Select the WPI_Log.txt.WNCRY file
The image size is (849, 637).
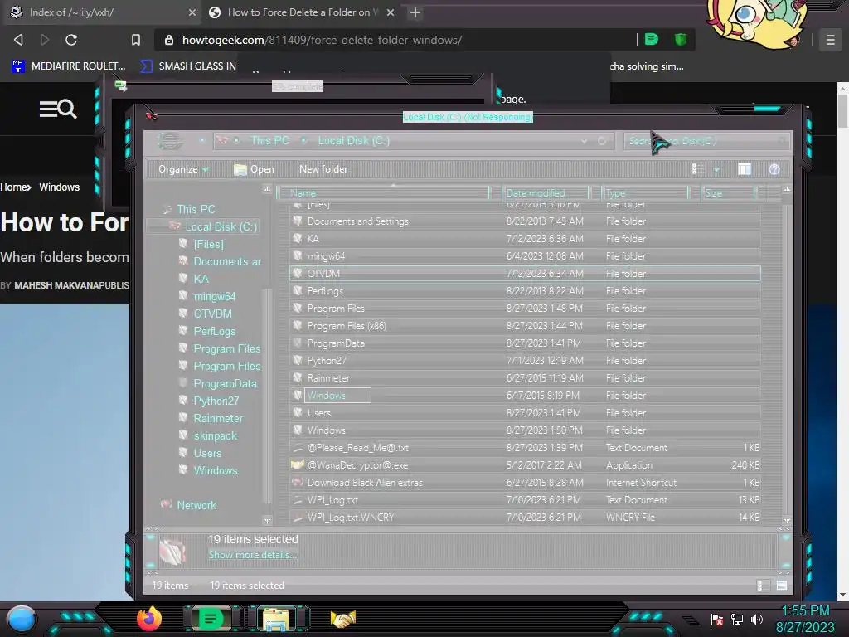point(525,518)
